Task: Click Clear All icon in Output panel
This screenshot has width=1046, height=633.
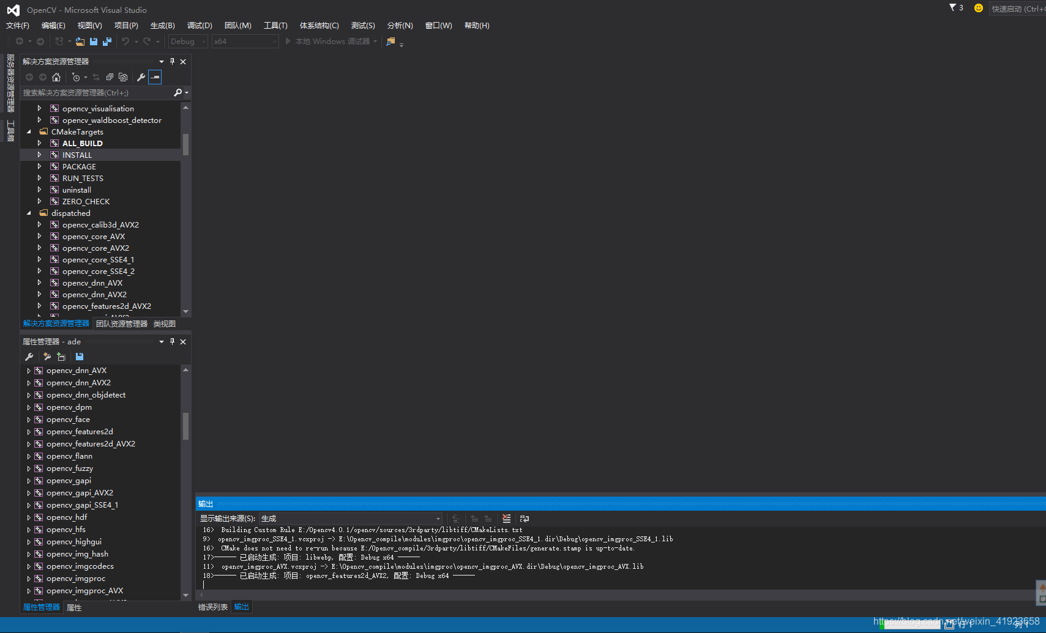Action: click(x=506, y=518)
